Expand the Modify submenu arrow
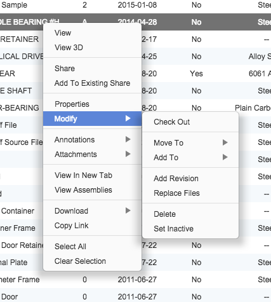The image size is (271, 302). [128, 118]
